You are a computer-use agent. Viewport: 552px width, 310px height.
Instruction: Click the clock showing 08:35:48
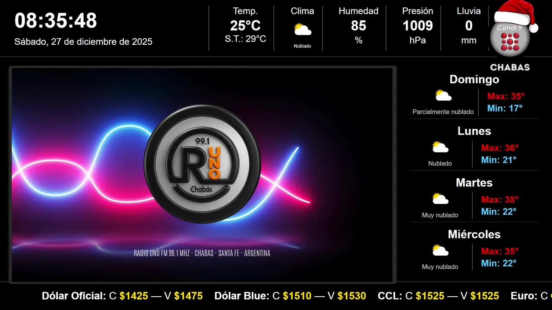tap(56, 21)
